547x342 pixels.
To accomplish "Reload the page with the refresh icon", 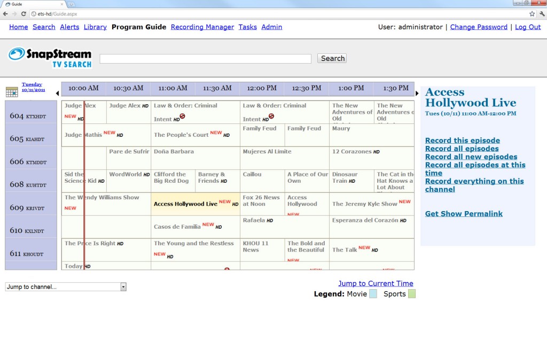I will (x=24, y=13).
